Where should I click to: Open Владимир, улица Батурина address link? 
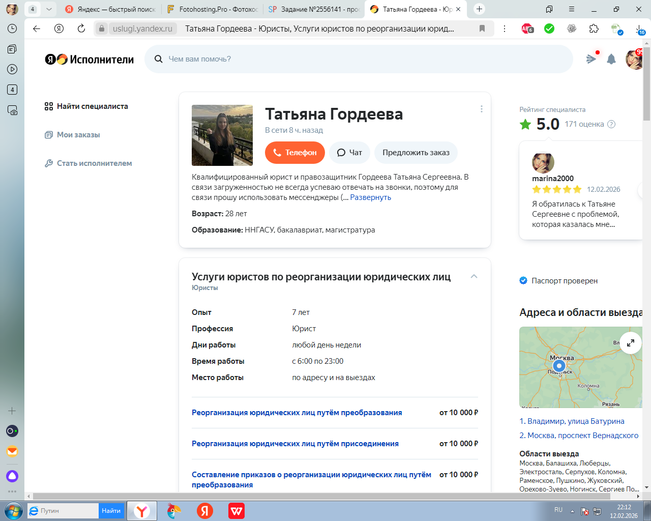pos(572,421)
